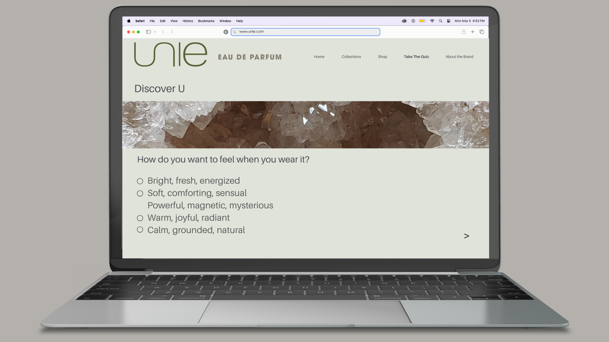Click the Pinterest extension icon
609x342 pixels.
[x=226, y=32]
